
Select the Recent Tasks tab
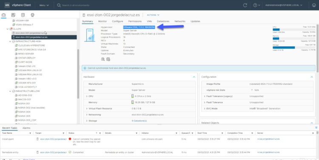pyautogui.click(x=9, y=128)
